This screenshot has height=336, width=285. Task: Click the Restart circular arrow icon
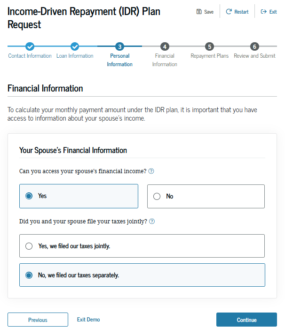(x=229, y=12)
